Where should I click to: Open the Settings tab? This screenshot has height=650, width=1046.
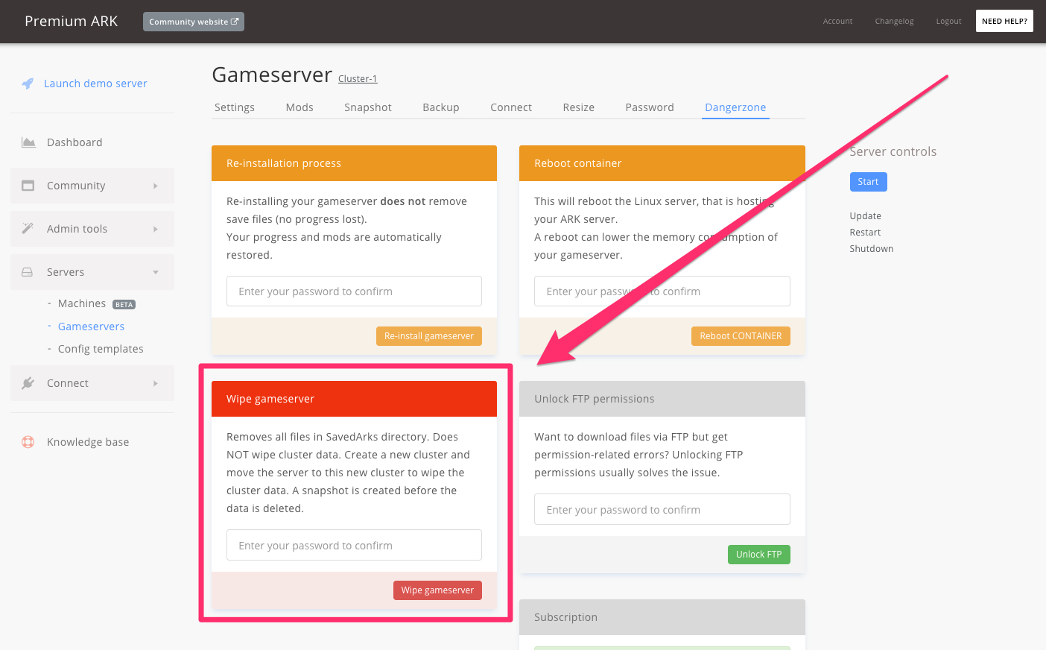pyautogui.click(x=235, y=107)
